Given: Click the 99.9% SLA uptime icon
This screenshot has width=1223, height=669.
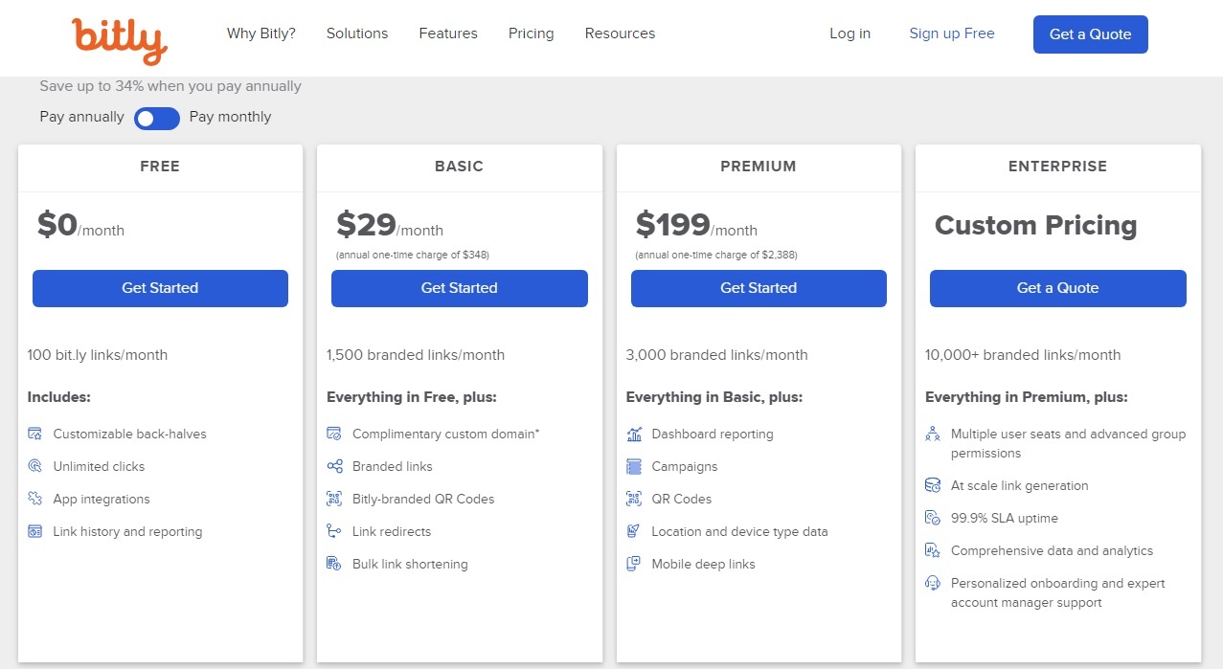Looking at the screenshot, I should tap(932, 518).
